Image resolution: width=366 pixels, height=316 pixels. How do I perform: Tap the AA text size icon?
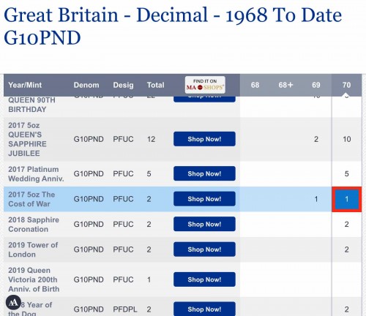[x=13, y=302]
